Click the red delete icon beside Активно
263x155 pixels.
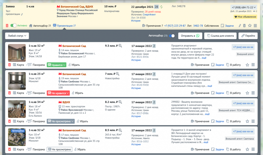click(7, 26)
